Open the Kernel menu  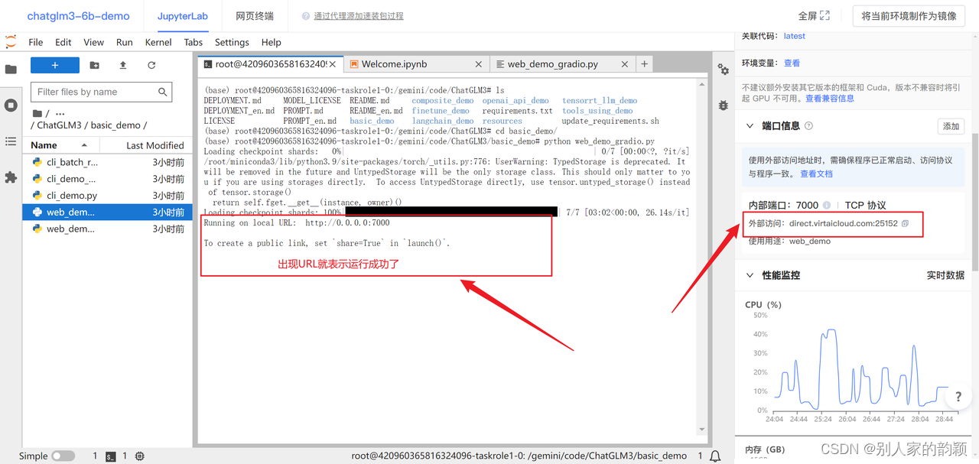(158, 42)
